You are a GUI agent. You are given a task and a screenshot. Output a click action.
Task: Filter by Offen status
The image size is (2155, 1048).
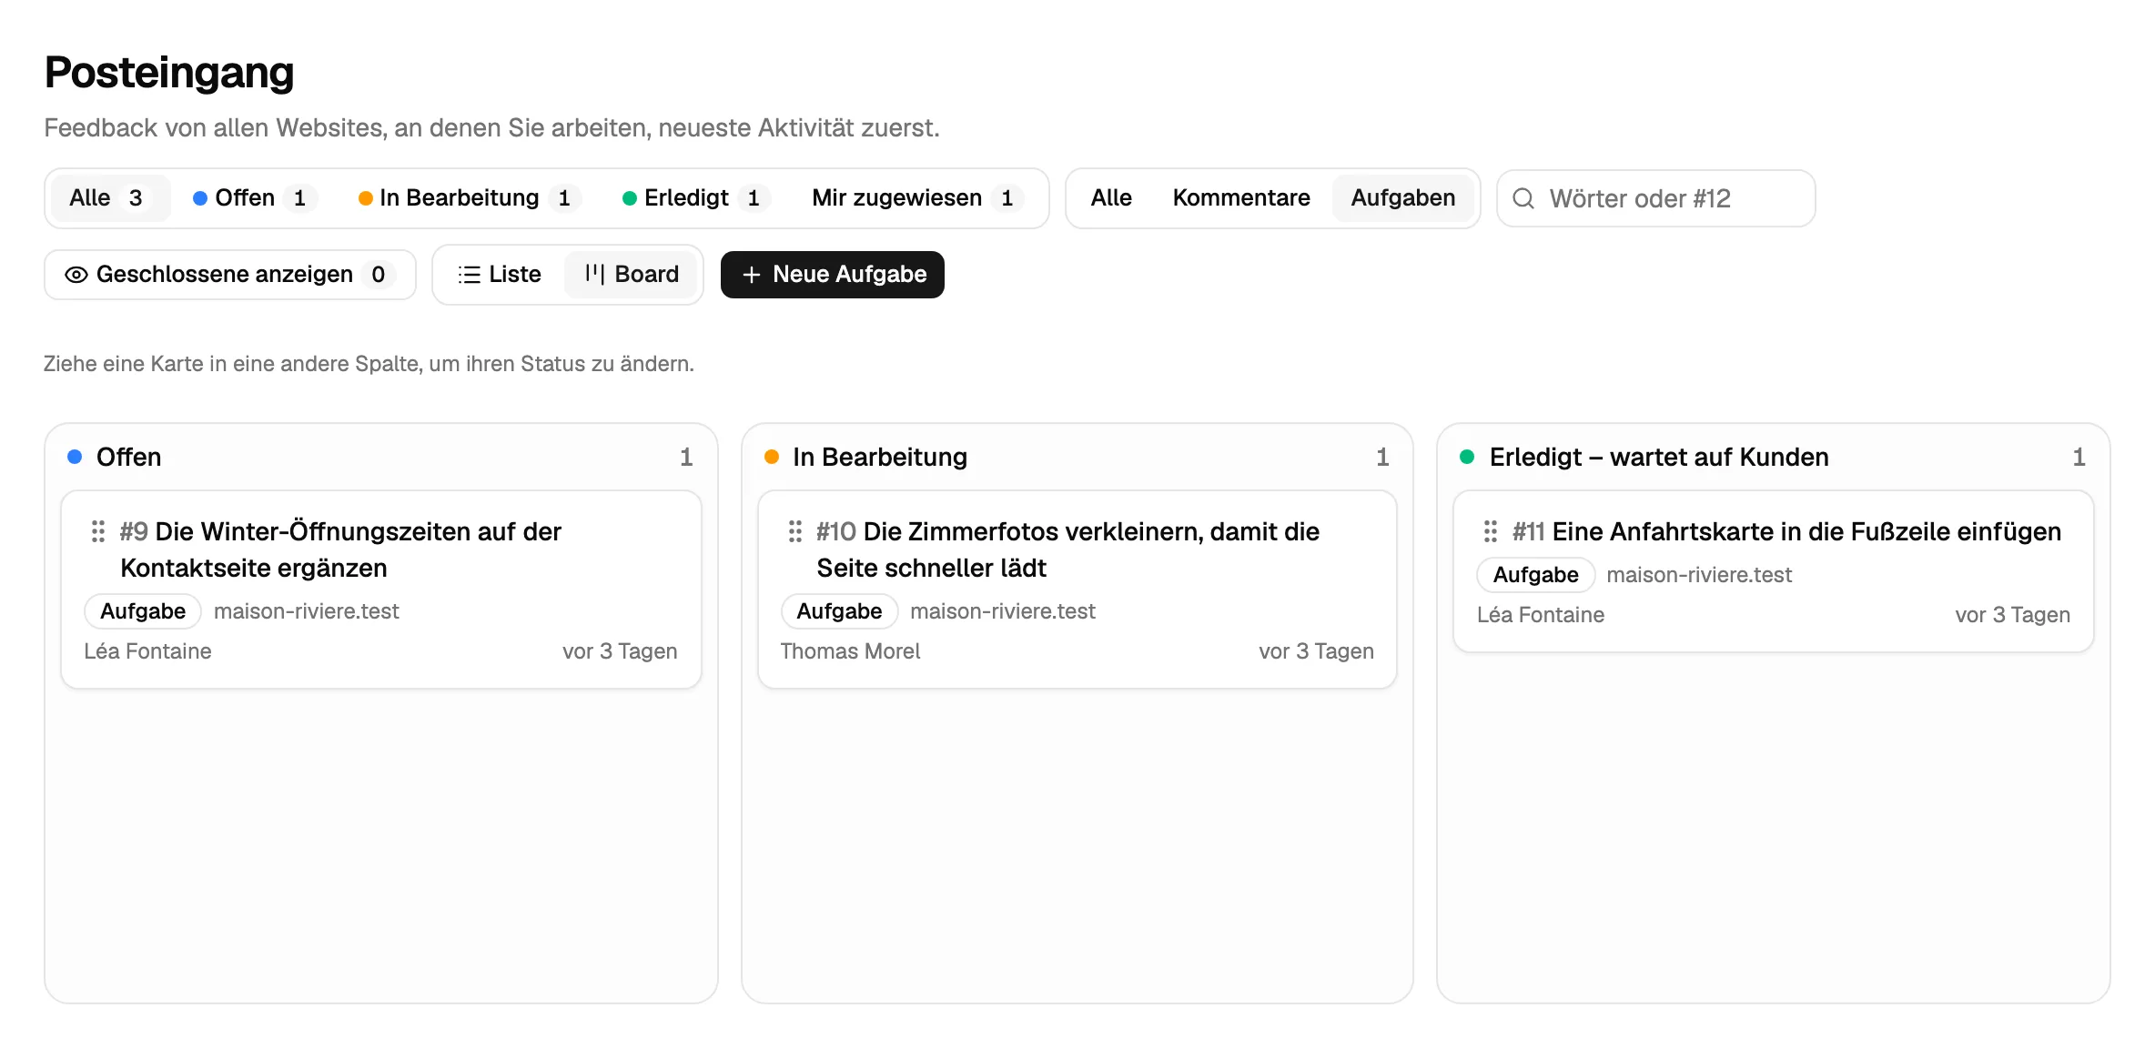[255, 198]
